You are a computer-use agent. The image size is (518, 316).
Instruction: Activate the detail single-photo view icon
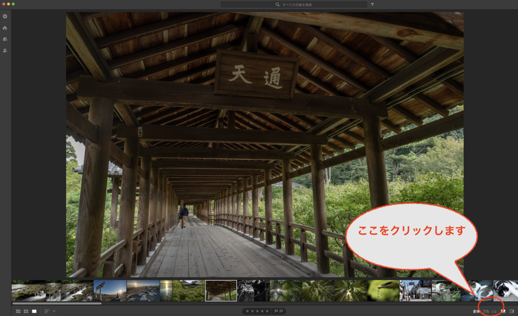click(x=33, y=311)
